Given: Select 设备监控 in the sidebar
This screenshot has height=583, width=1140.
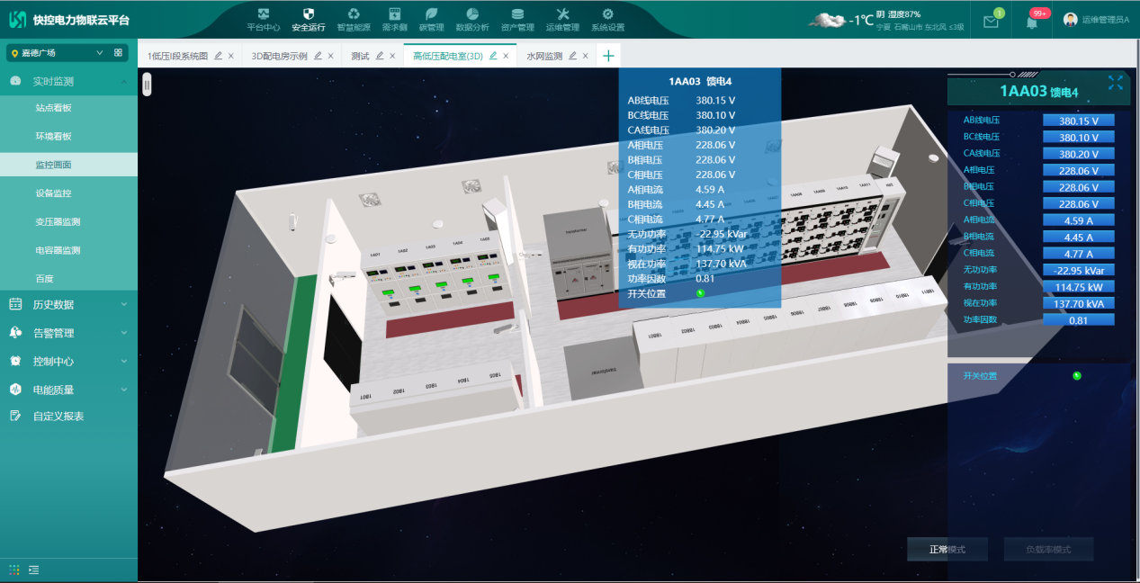Looking at the screenshot, I should coord(68,193).
